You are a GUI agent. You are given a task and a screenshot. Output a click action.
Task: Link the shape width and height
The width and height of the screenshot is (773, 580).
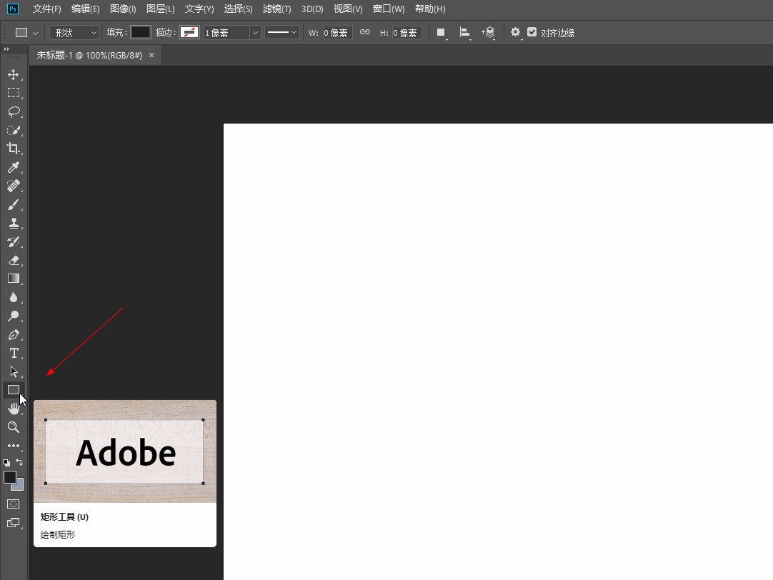365,32
